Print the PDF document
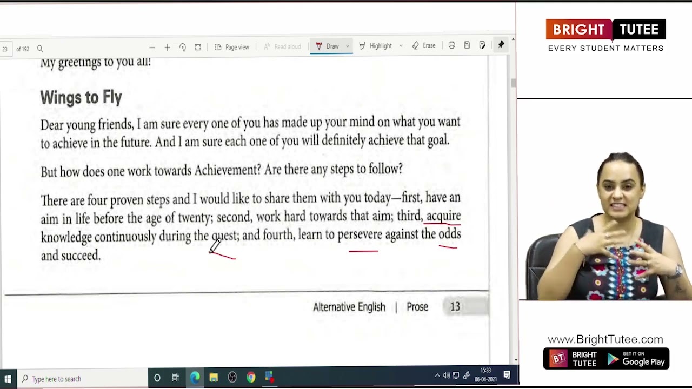The height and width of the screenshot is (389, 692). click(x=451, y=45)
